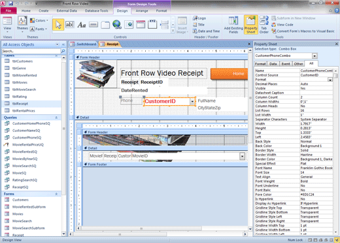Open the CustomerPhoneCombo selection dropdown
This screenshot has width=340, height=243.
pyautogui.click(x=314, y=56)
